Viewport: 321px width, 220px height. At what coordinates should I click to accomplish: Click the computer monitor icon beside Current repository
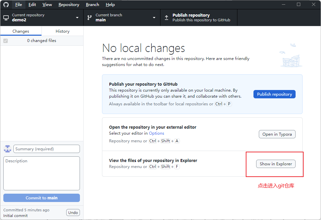click(6, 17)
